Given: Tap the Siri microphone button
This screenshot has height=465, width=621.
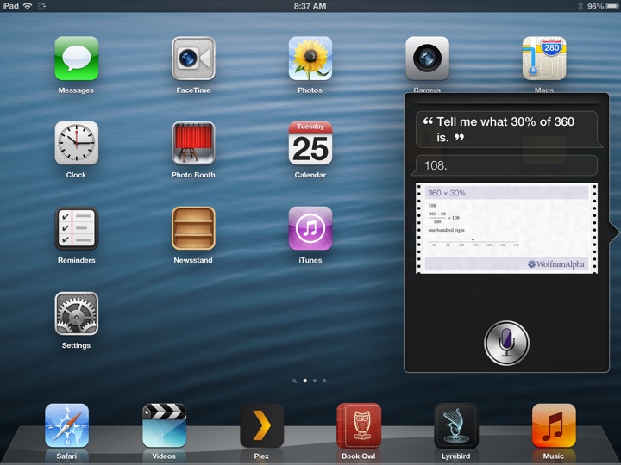Looking at the screenshot, I should point(506,343).
